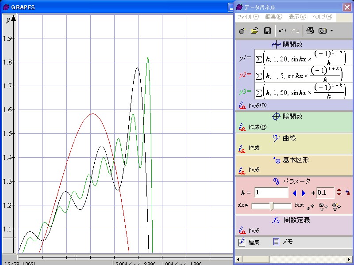Open the ファイル(F) menu

pyautogui.click(x=248, y=17)
